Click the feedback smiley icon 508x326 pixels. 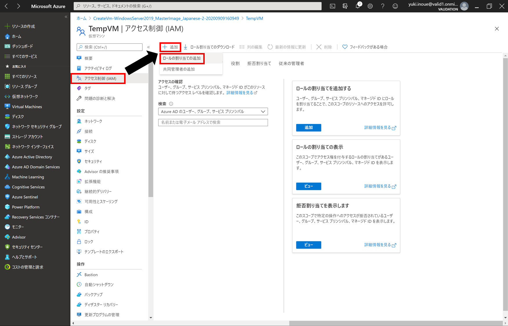(395, 6)
